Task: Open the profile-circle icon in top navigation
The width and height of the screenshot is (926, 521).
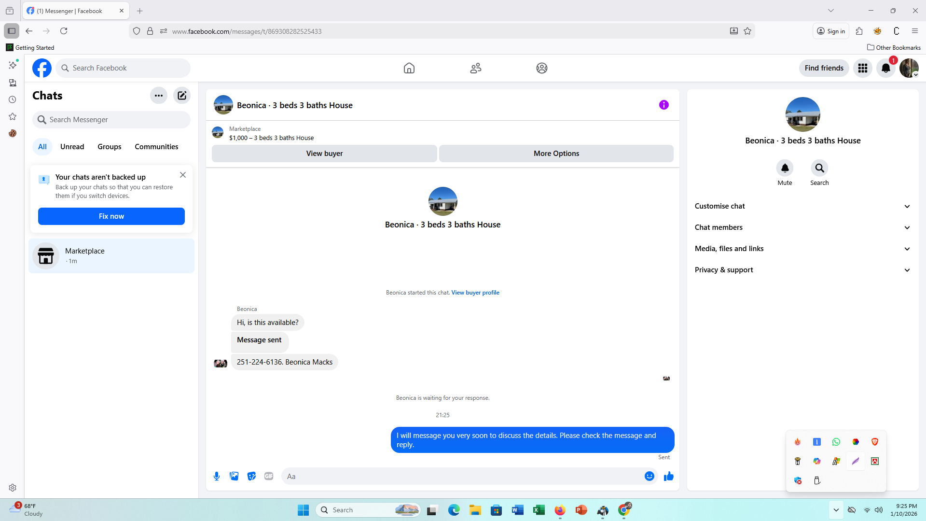Action: coord(542,68)
